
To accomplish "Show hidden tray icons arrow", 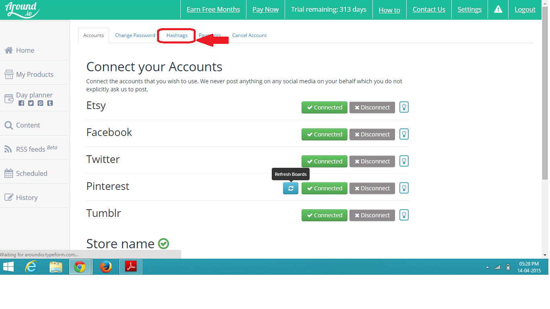I will (487, 267).
